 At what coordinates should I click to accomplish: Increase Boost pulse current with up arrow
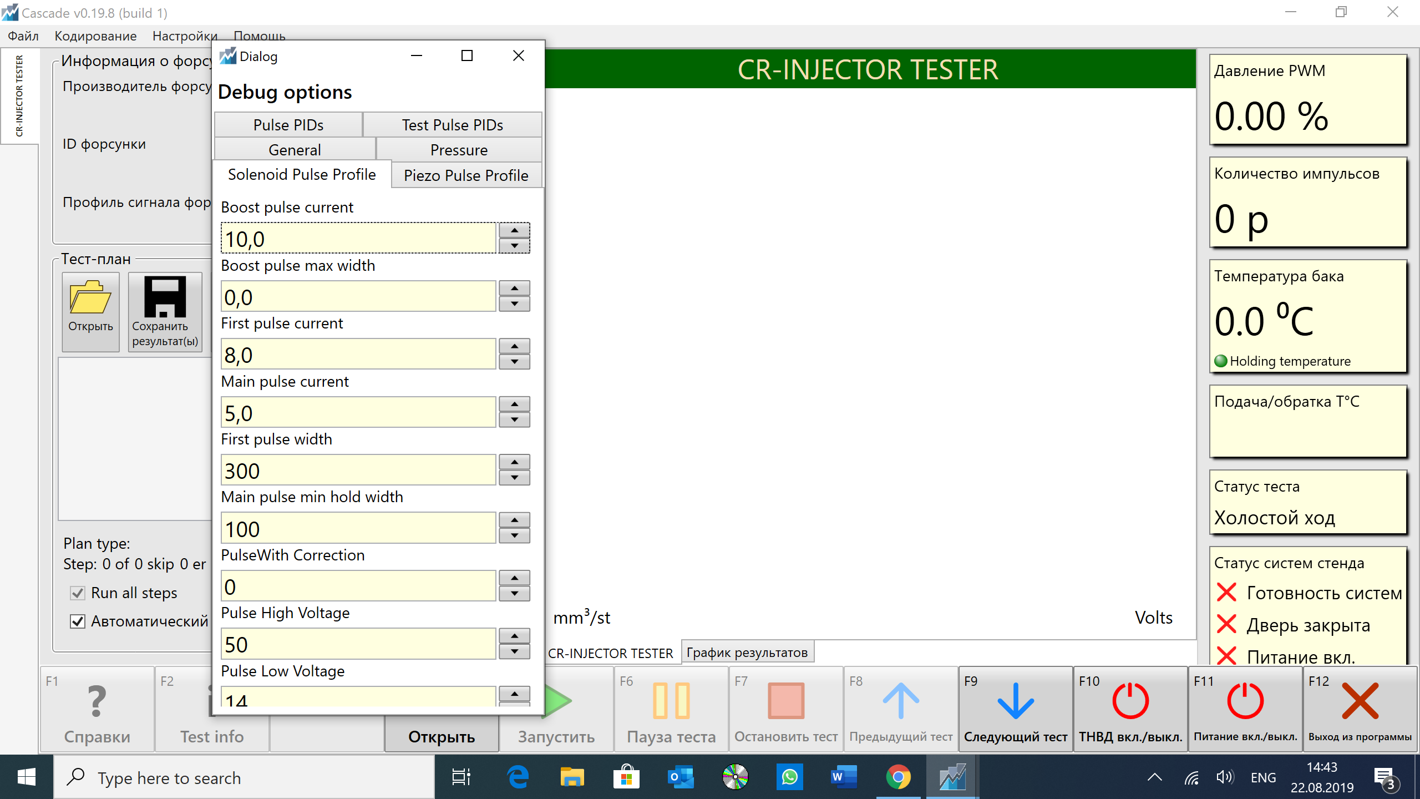(x=514, y=230)
